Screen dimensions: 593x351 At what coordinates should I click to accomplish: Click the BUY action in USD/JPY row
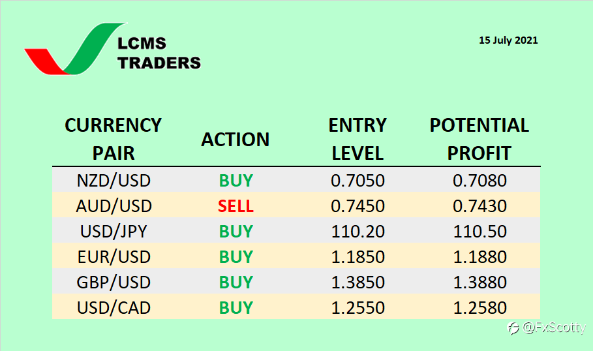[x=236, y=232]
